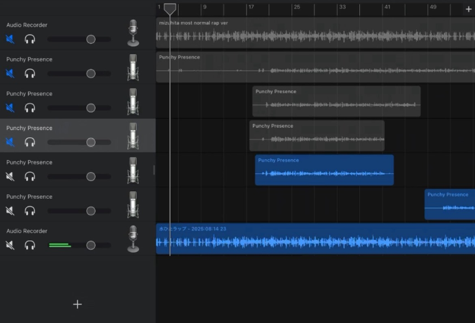Viewport: 475px width, 323px height.
Task: Solo the top Audio Recorder track with headphones icon
Action: click(x=30, y=39)
